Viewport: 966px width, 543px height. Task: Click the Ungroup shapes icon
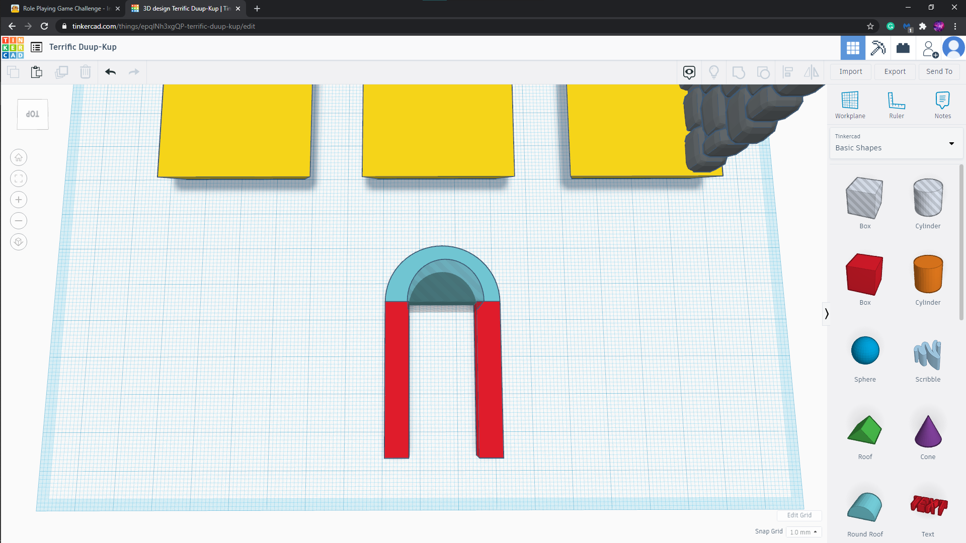(x=763, y=72)
